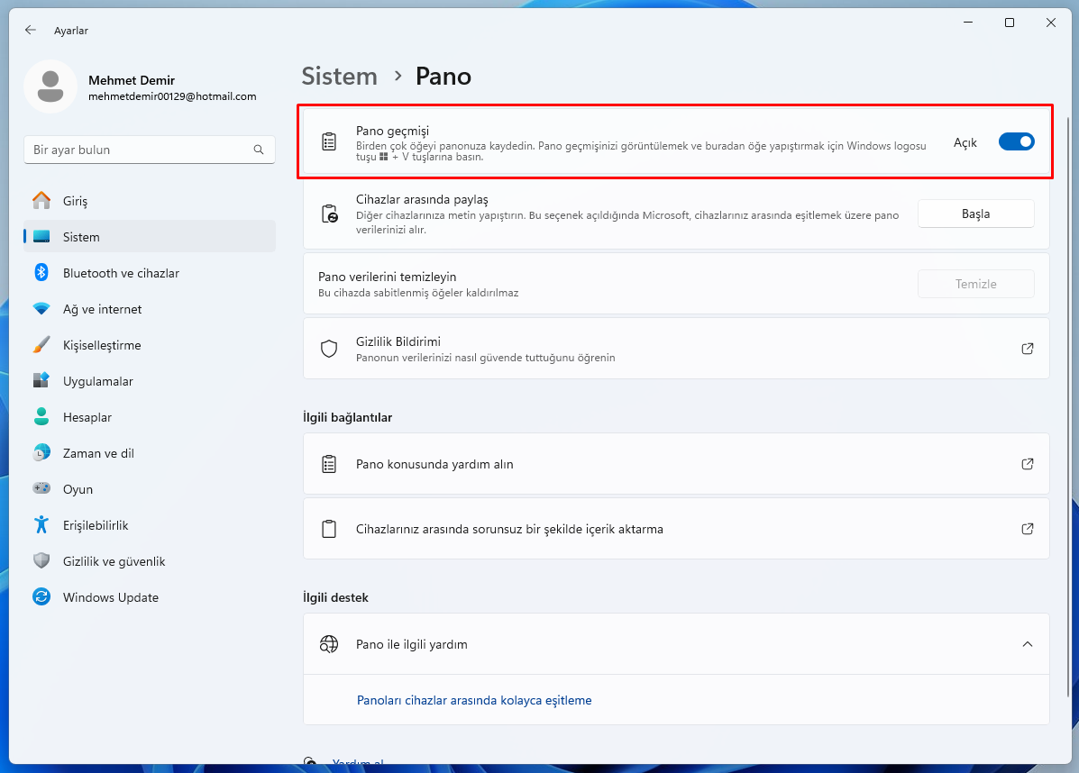
Task: Click the Erişilebilirlik accessibility icon
Action: tap(41, 524)
